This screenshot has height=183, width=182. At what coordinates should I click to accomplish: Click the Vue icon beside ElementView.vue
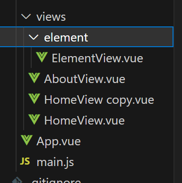point(42,57)
